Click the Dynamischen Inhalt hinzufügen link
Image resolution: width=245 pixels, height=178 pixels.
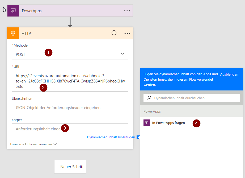(111, 137)
